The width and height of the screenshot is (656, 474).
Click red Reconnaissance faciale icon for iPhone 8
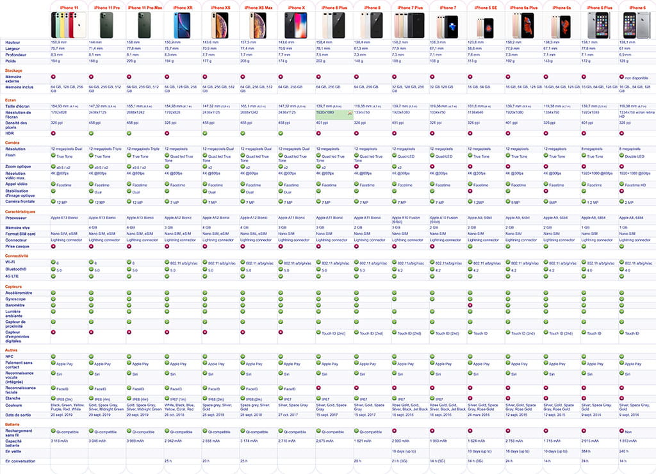[356, 388]
